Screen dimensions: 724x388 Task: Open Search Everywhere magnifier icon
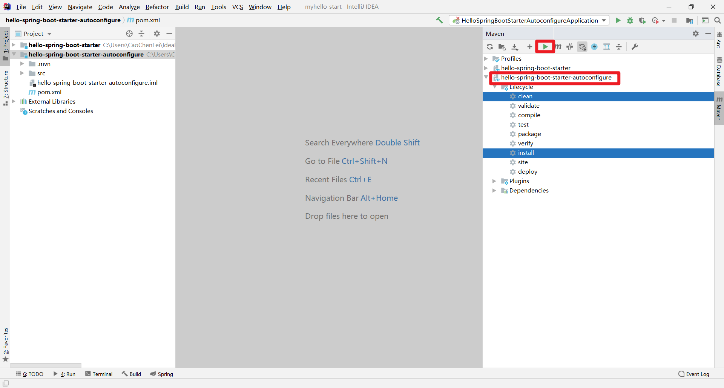[718, 20]
